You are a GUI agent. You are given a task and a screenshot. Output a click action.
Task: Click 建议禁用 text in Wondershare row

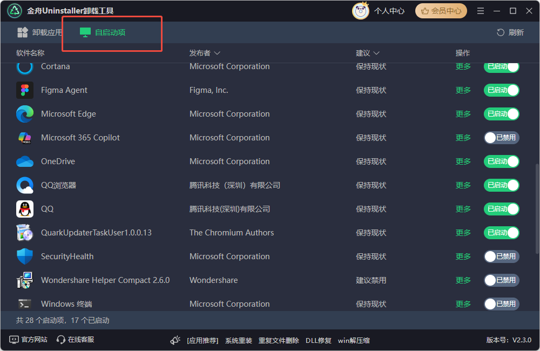click(x=371, y=280)
